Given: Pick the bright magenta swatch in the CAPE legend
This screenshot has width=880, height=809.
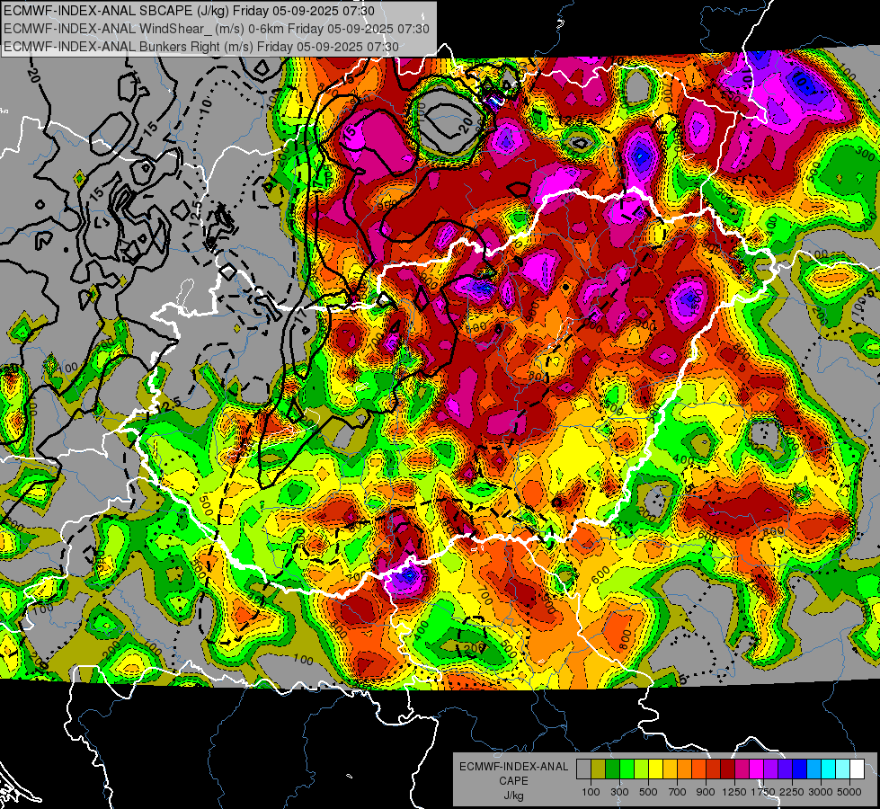Looking at the screenshot, I should [756, 769].
